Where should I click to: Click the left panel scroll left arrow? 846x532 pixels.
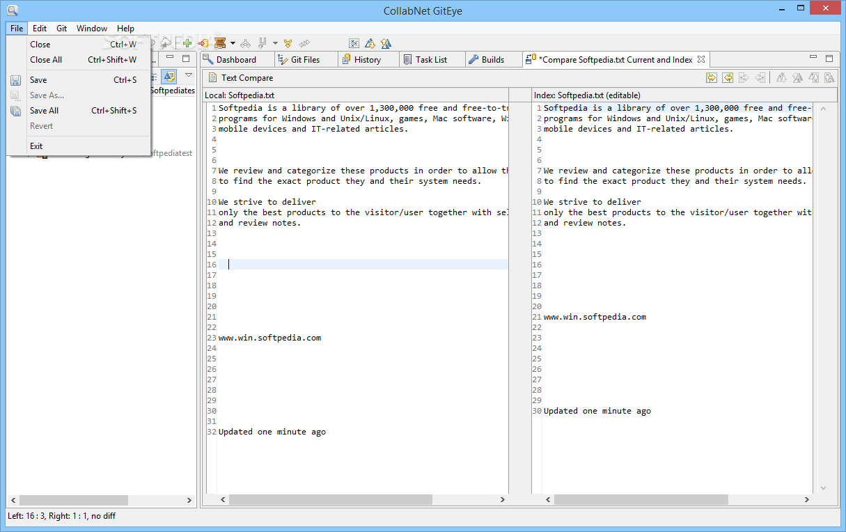point(13,500)
